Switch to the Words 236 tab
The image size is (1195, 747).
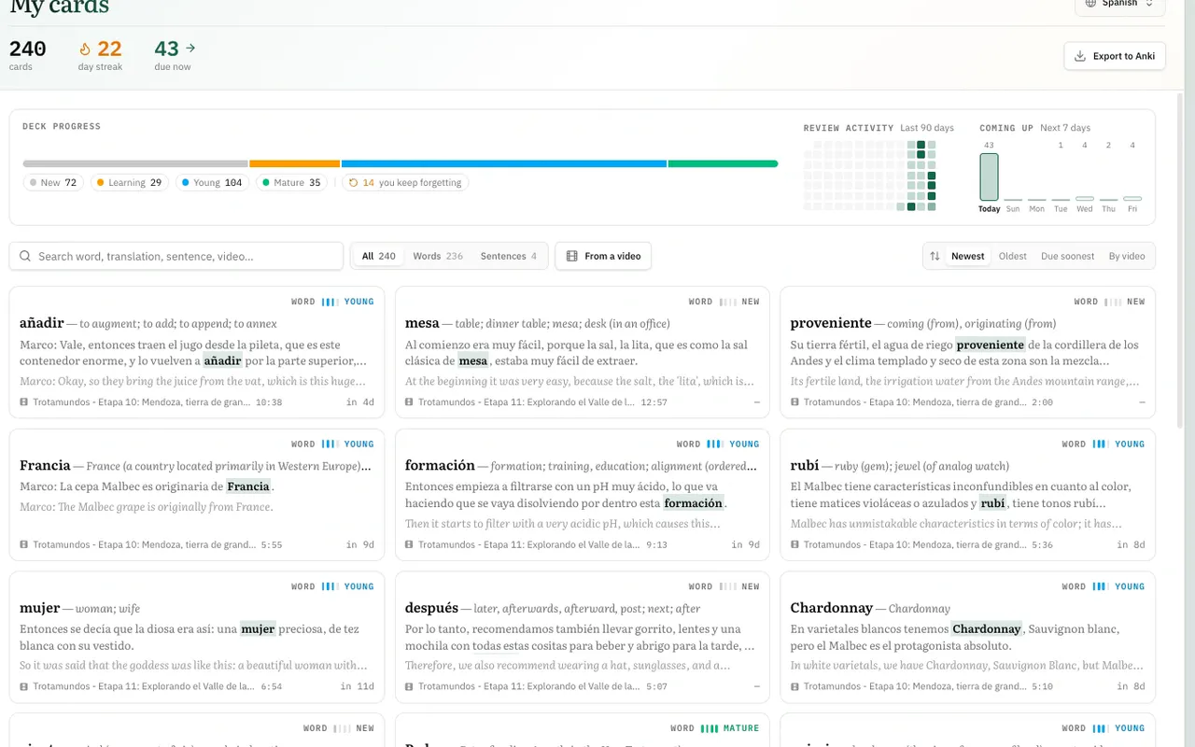(x=438, y=256)
